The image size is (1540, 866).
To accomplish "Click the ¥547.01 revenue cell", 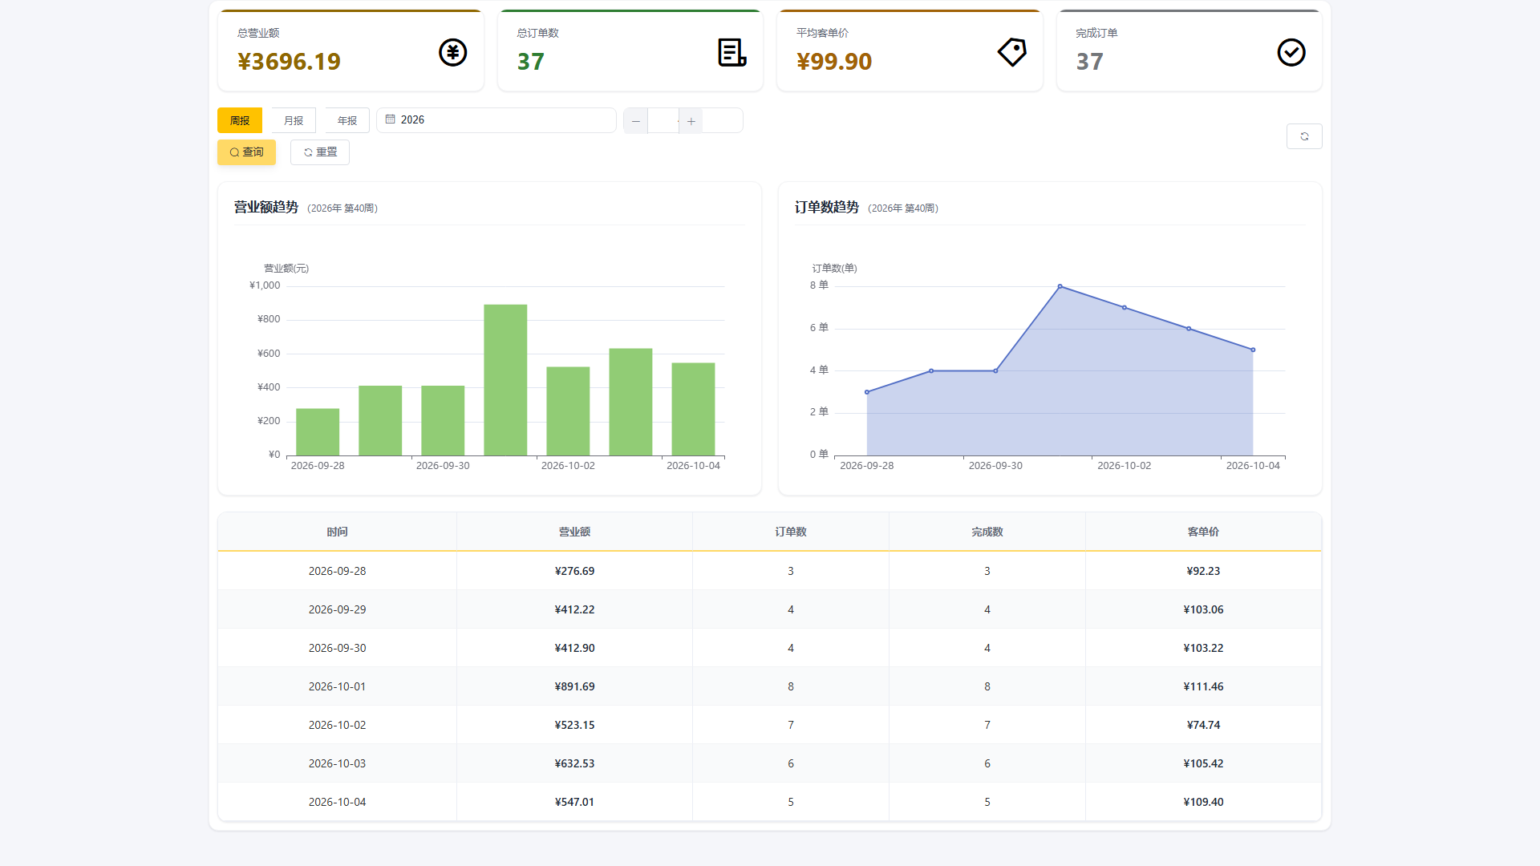I will click(x=574, y=802).
